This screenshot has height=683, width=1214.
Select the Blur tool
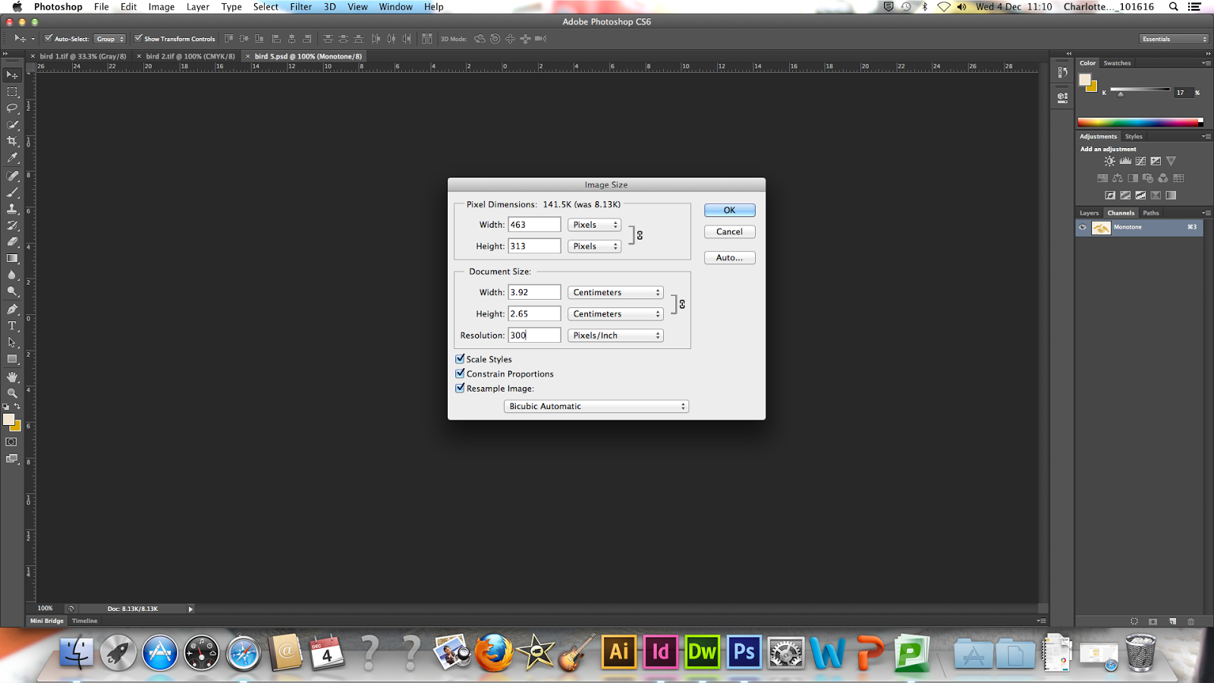[12, 275]
